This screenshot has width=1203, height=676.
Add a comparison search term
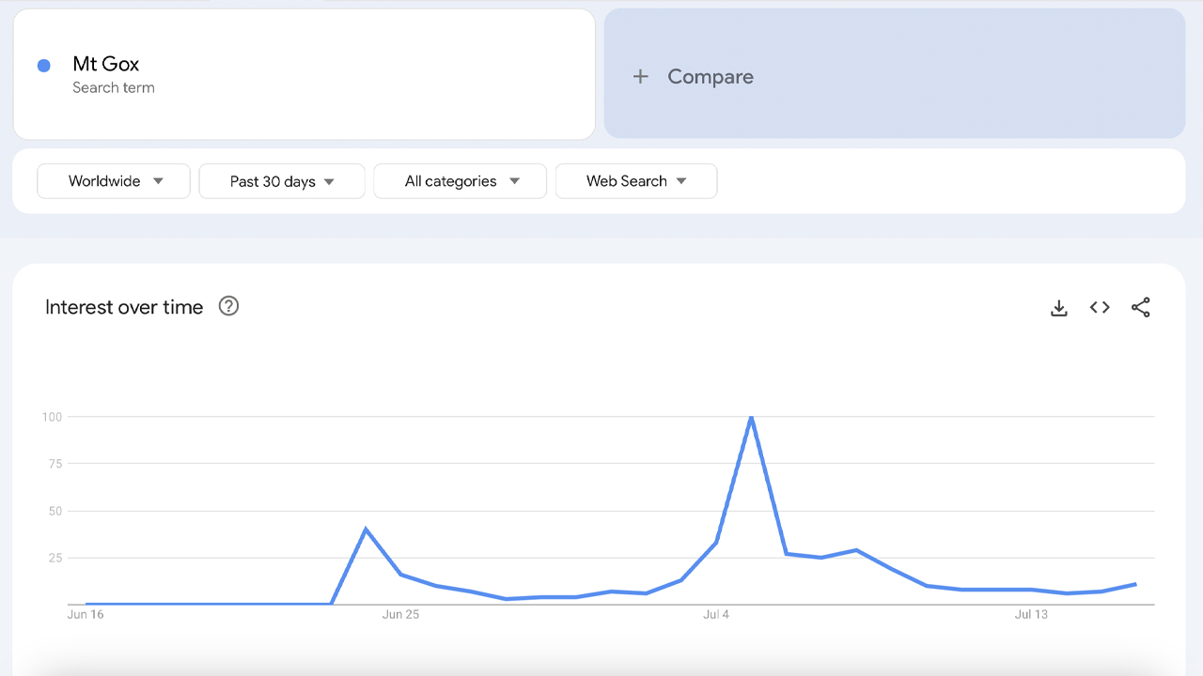[x=693, y=76]
